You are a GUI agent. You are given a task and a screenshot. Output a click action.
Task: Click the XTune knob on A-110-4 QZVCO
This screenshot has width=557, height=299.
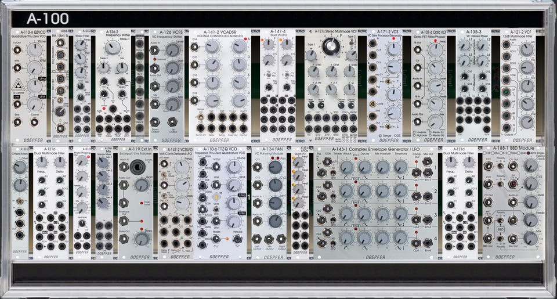coord(35,50)
